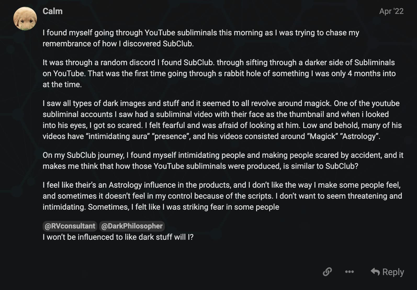This screenshot has width=417, height=290.
Task: Click the Reply button label
Action: (393, 272)
